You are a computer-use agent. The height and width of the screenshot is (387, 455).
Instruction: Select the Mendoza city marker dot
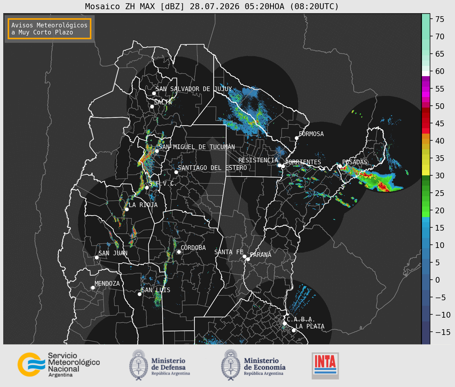click(93, 288)
